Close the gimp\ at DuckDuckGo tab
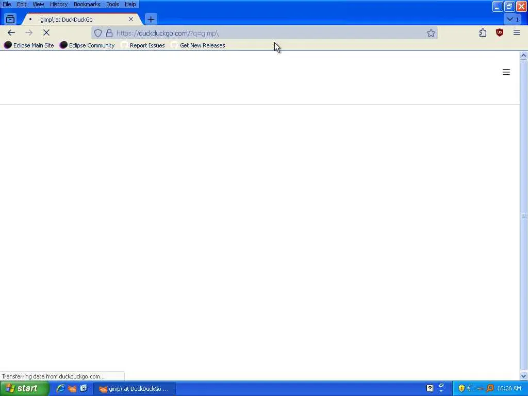The width and height of the screenshot is (528, 396). click(x=131, y=19)
